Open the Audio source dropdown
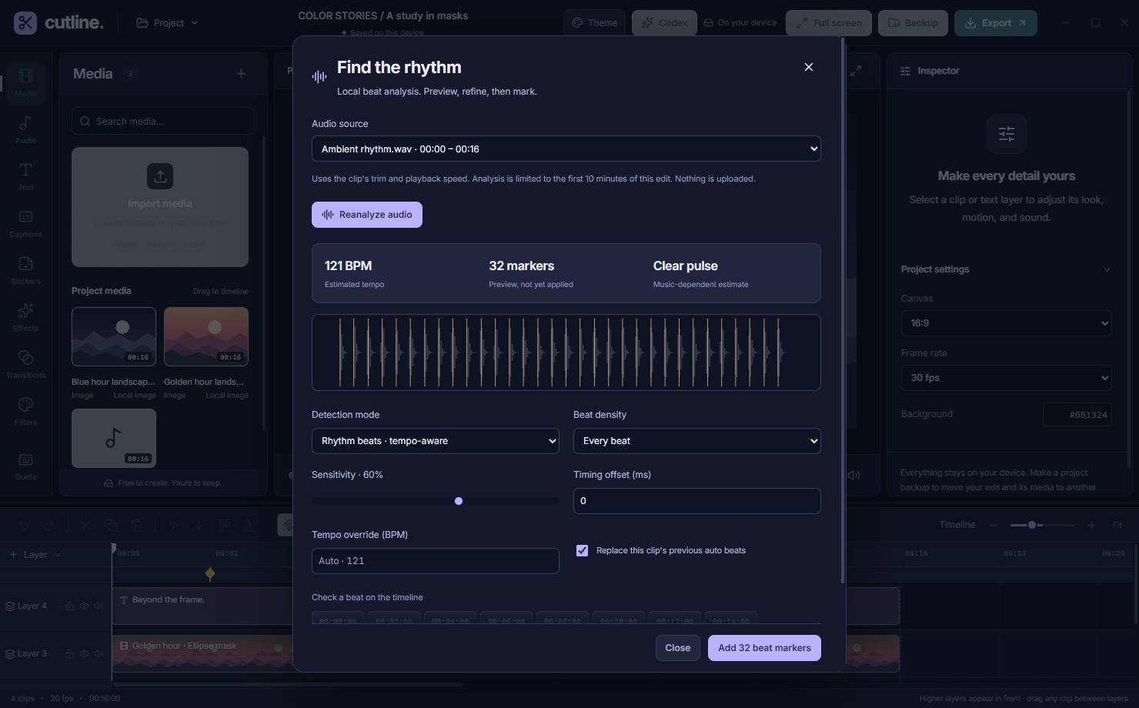The image size is (1139, 708). (x=566, y=149)
